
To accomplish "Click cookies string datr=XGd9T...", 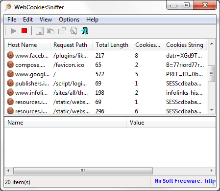I will click(x=184, y=56).
